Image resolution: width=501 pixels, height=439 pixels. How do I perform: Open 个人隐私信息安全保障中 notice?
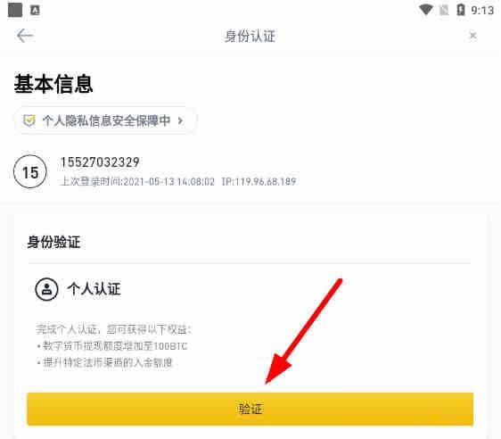tap(104, 120)
